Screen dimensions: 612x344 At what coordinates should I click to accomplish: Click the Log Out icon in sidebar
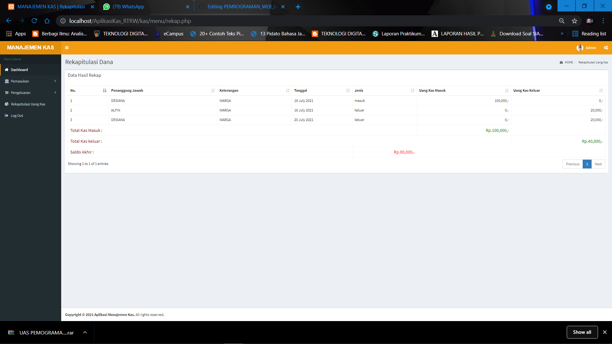(7, 115)
